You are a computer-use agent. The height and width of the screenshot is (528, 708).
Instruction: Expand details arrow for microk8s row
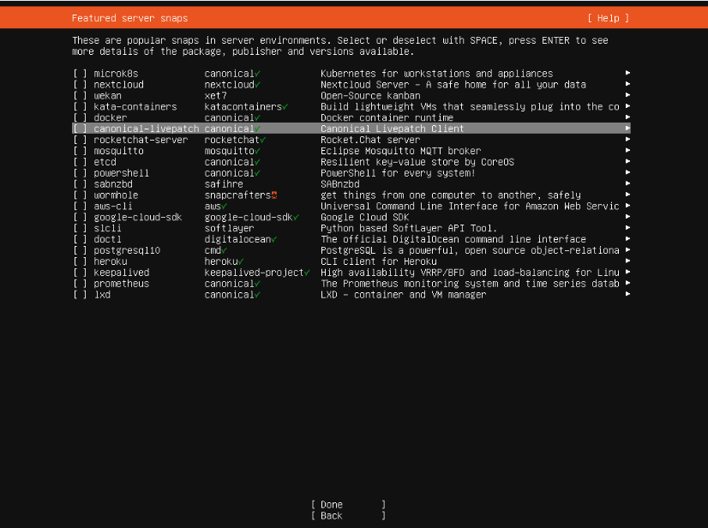click(627, 73)
